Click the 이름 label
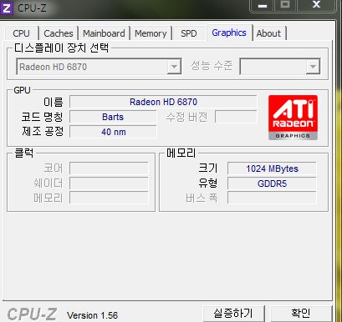342x322 pixels. (x=54, y=102)
